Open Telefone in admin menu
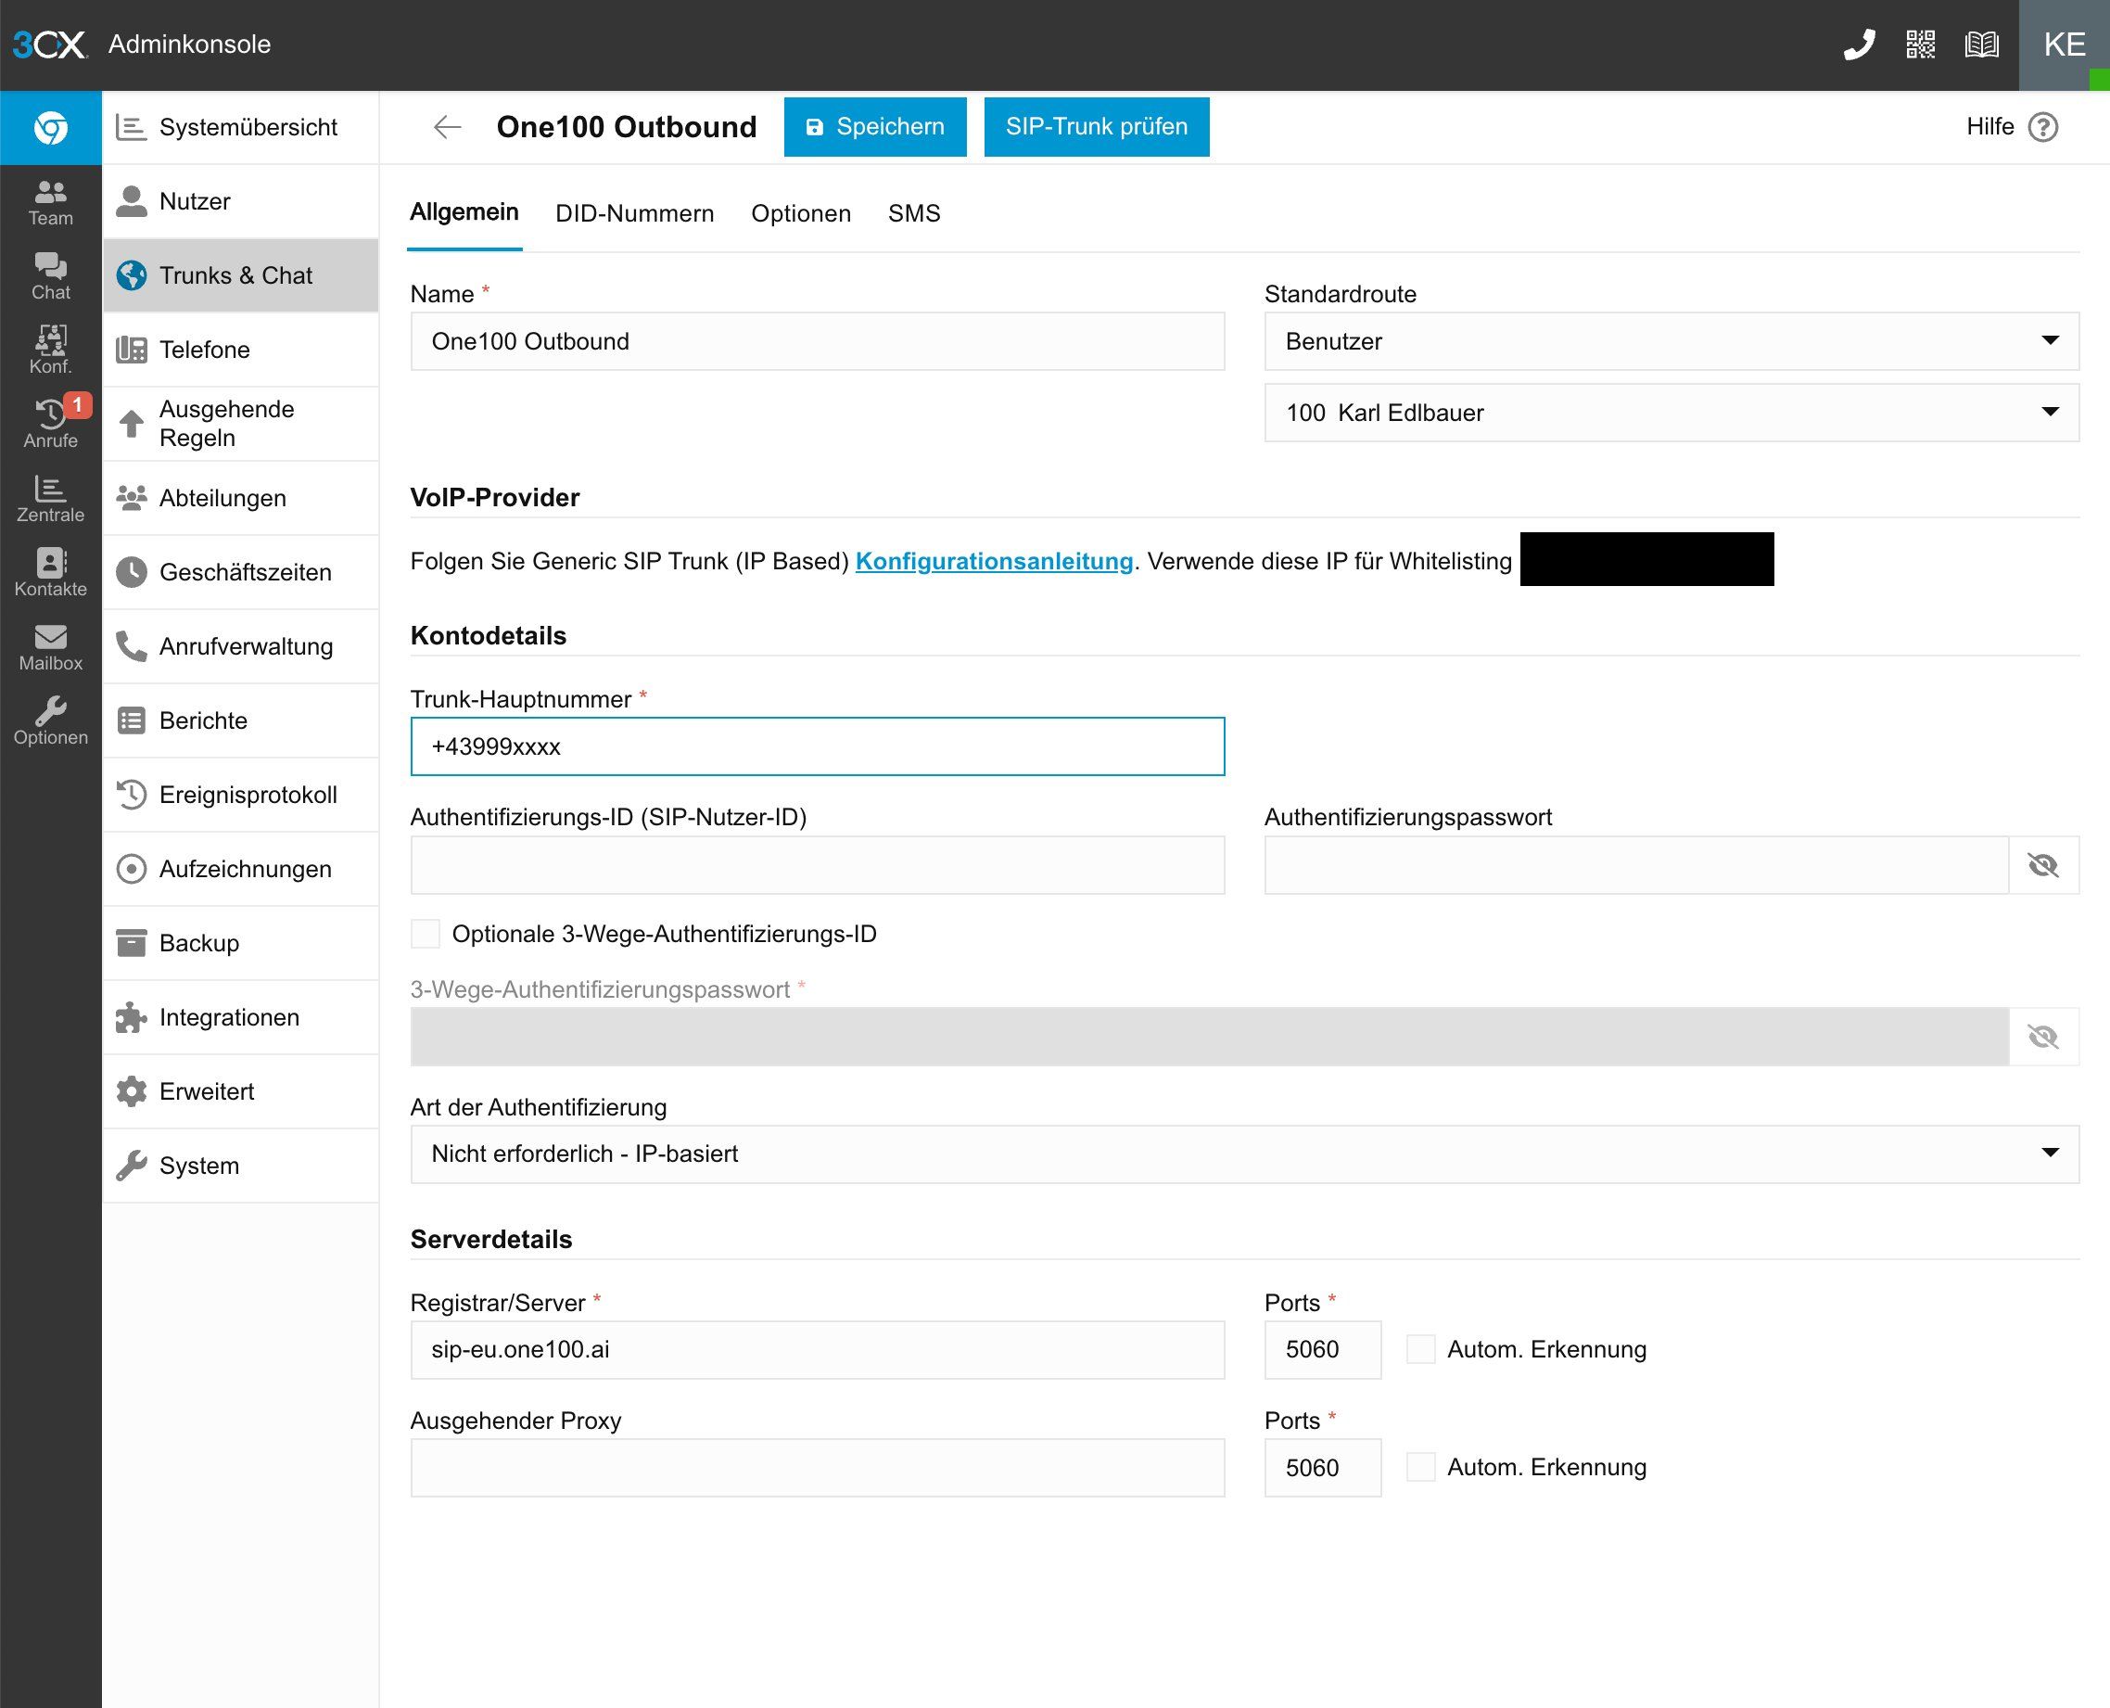This screenshot has width=2110, height=1708. coord(241,350)
